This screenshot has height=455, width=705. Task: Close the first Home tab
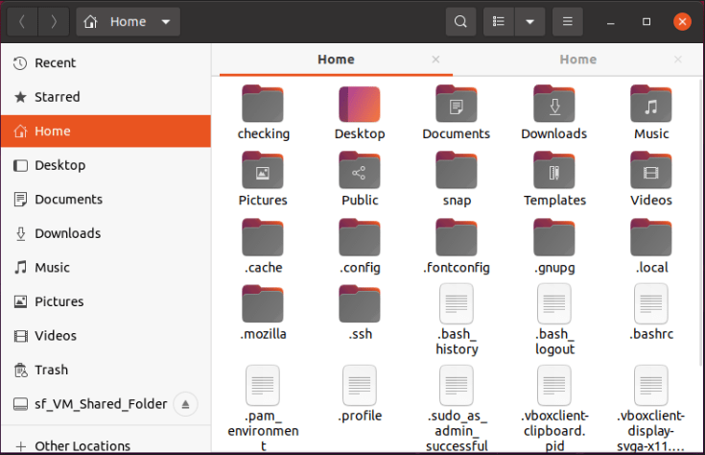coord(435,60)
